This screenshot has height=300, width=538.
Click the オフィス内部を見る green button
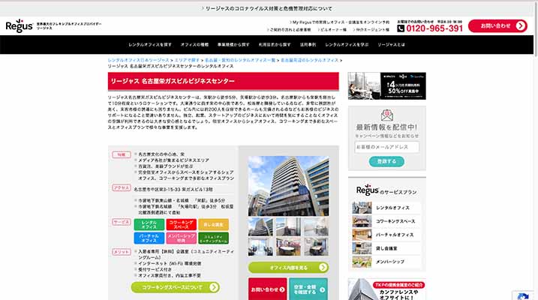coord(288,268)
